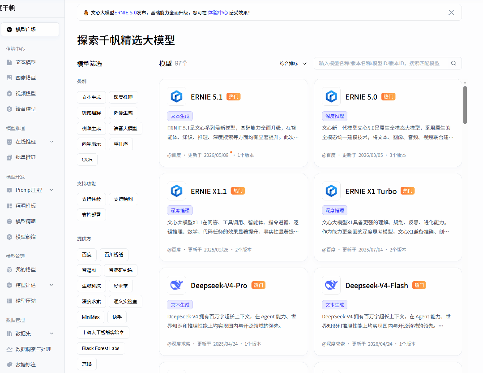Click the ERNIE 5.0 link in banner
Image resolution: width=483 pixels, height=373 pixels.
point(126,13)
